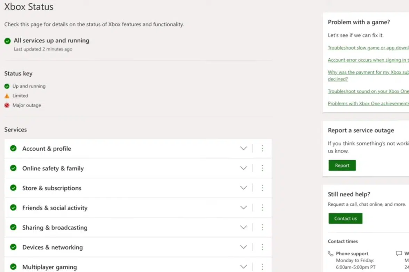
Task: Open the three-dot menu for Sharing & broadcasting
Action: pyautogui.click(x=262, y=227)
